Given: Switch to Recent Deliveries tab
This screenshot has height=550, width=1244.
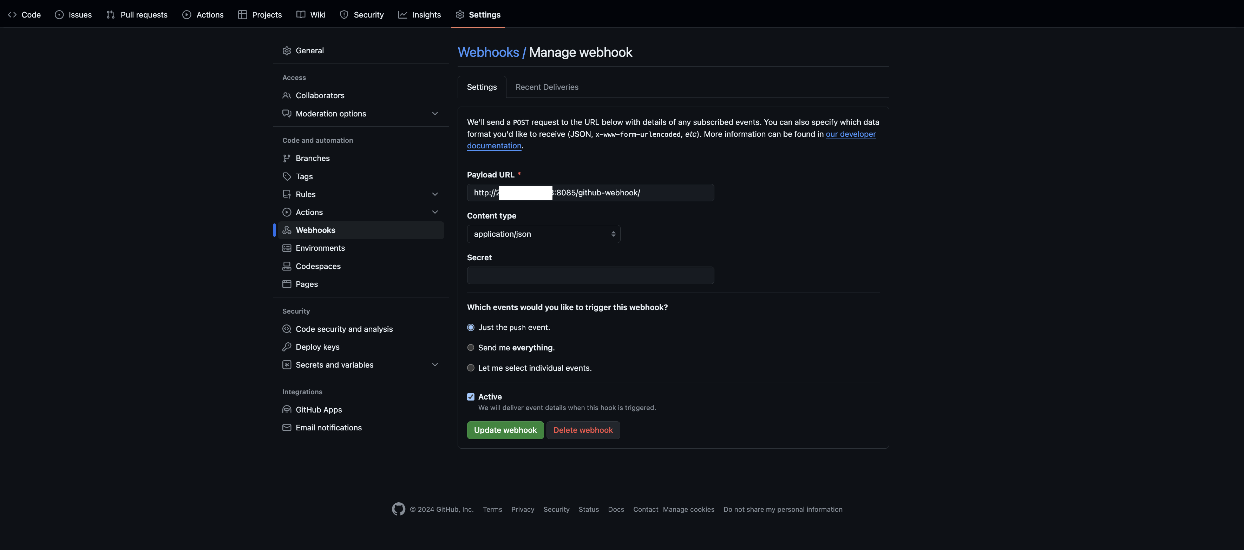Looking at the screenshot, I should (x=546, y=87).
